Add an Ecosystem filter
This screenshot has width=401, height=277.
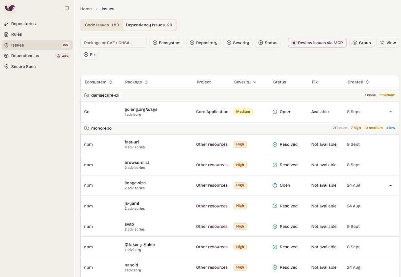(x=166, y=43)
